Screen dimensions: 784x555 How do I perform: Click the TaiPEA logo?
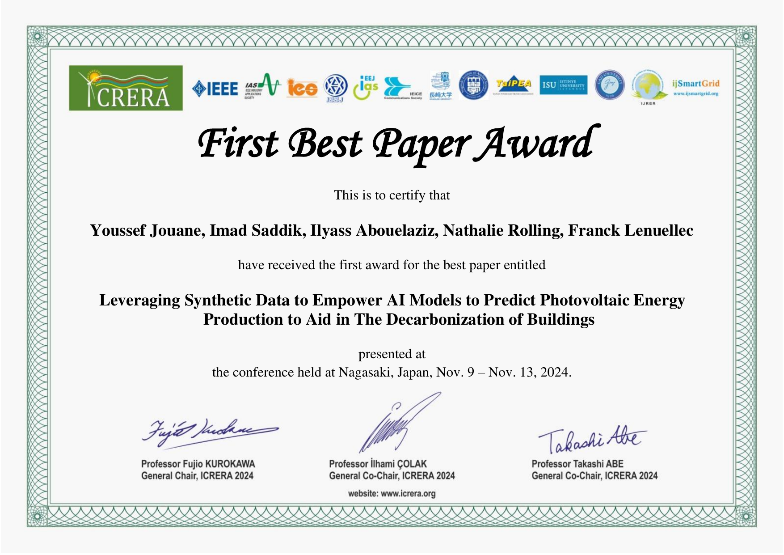click(x=513, y=85)
